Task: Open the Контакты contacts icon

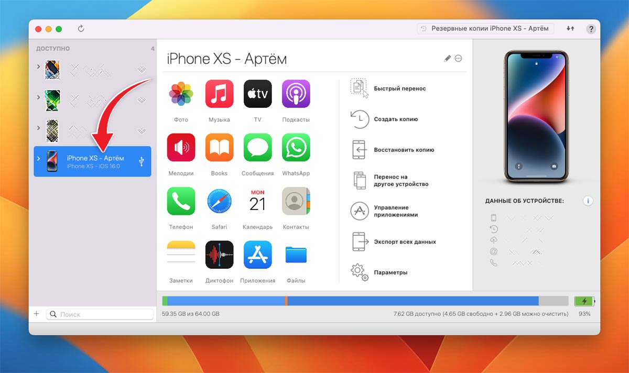Action: tap(296, 201)
